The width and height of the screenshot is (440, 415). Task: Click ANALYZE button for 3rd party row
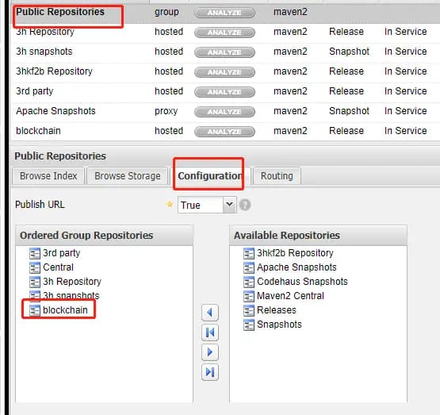click(224, 92)
